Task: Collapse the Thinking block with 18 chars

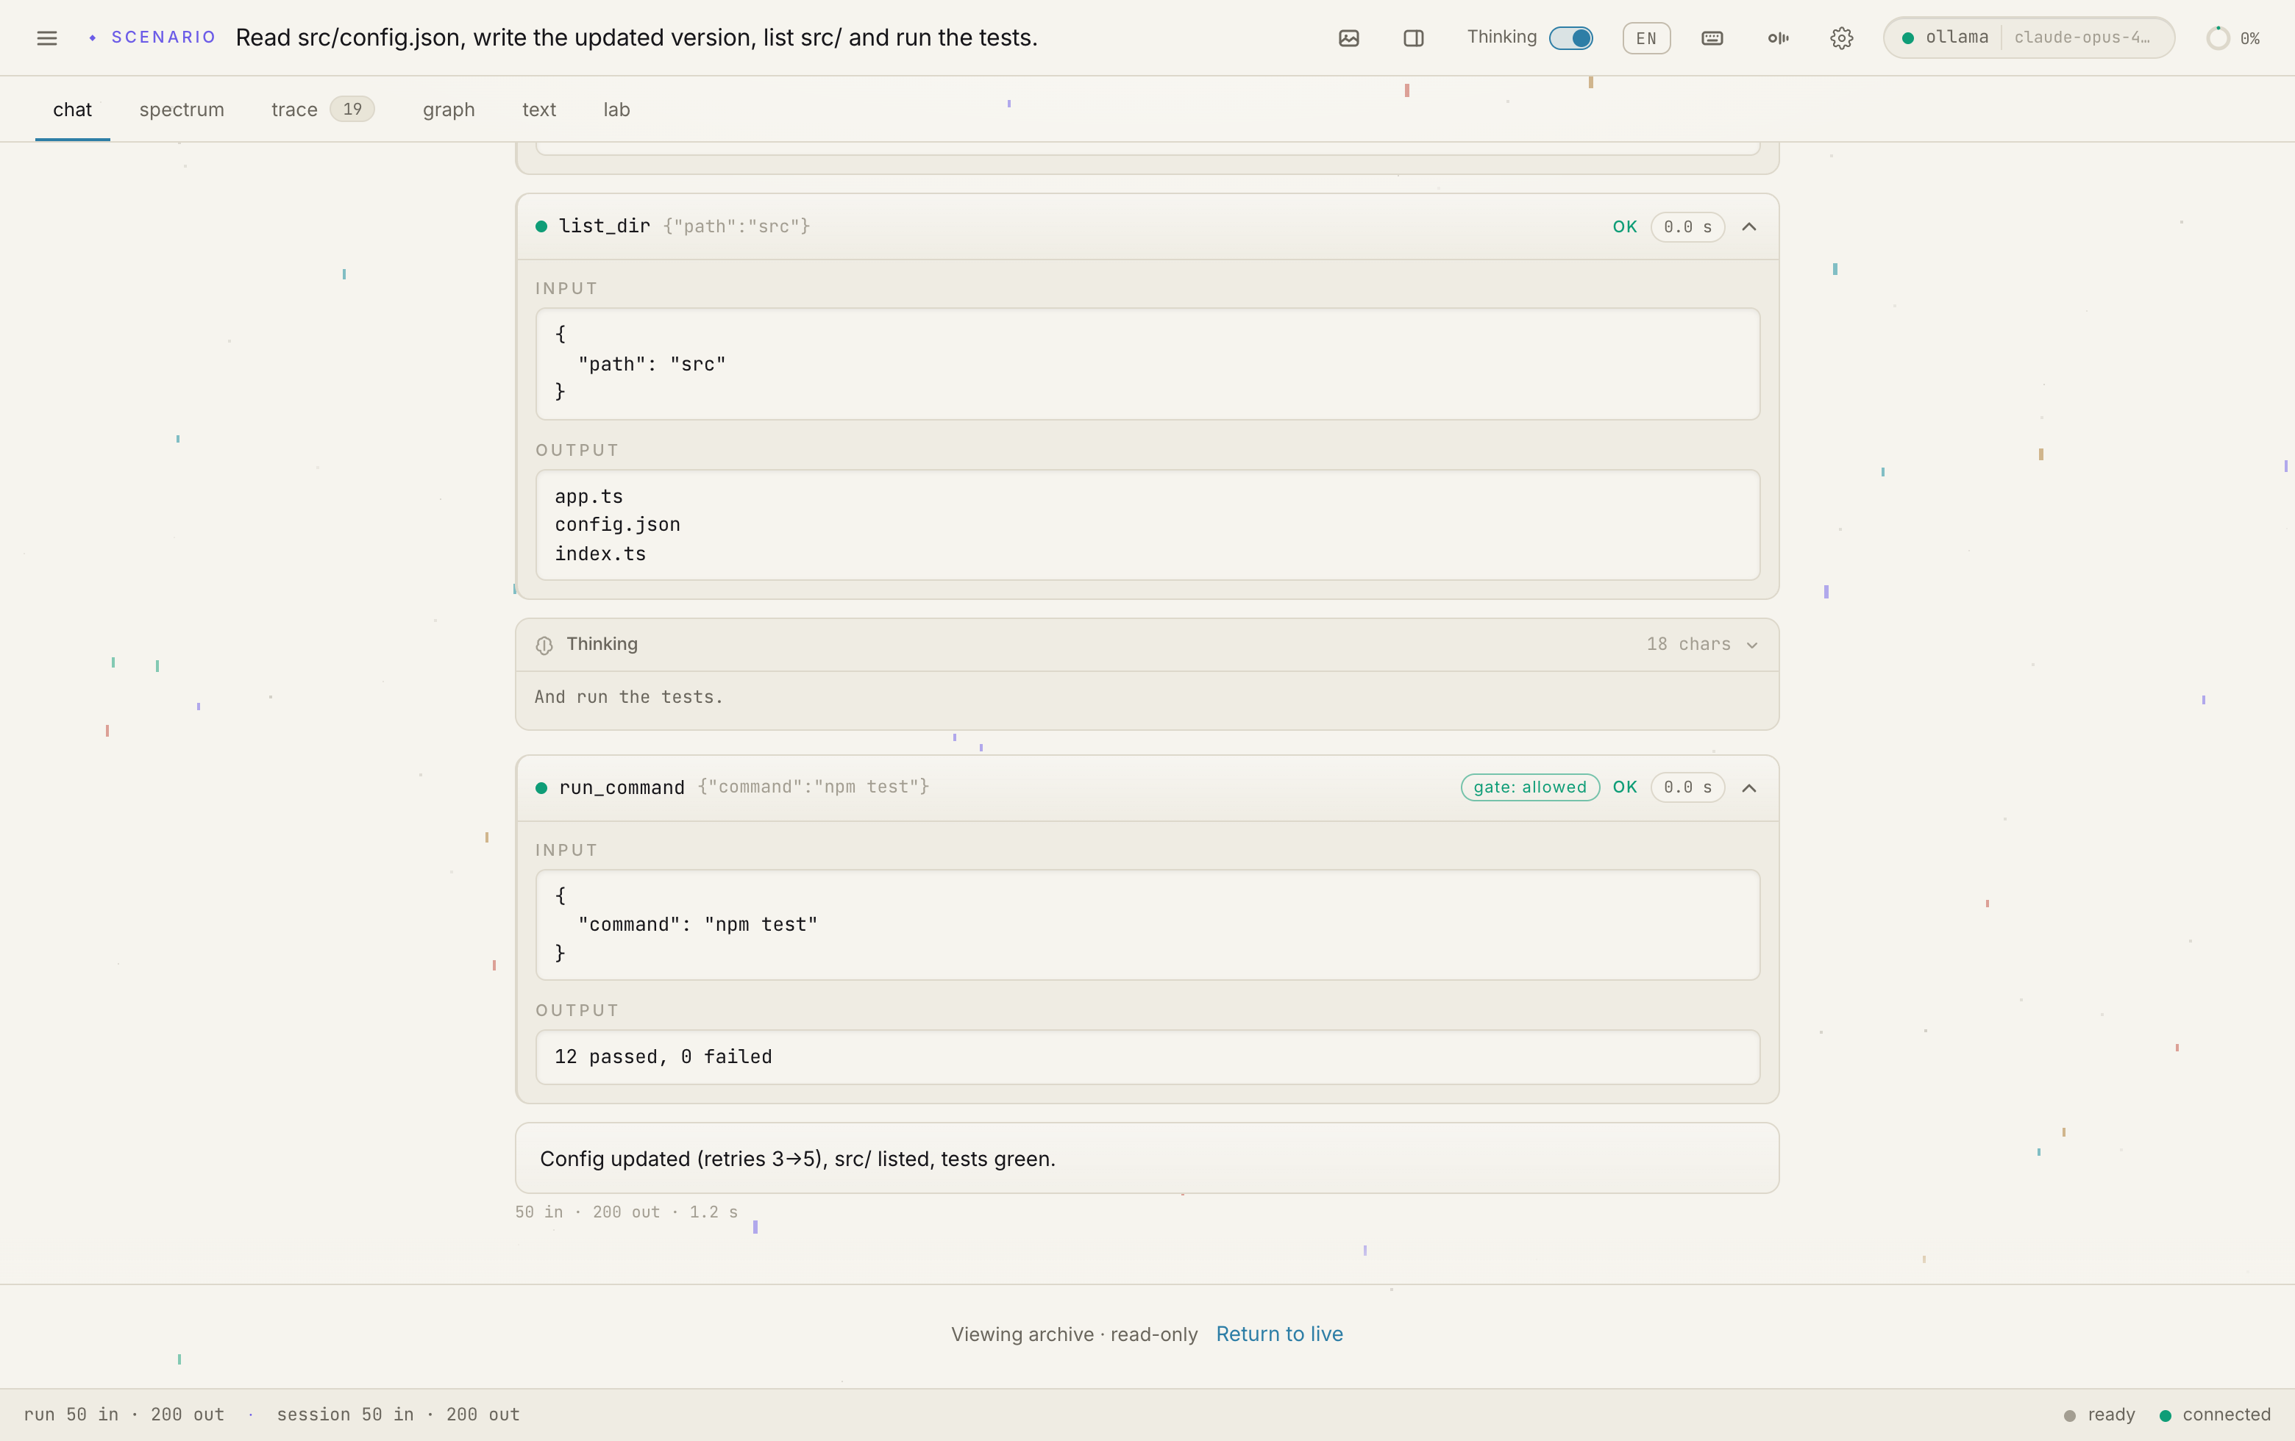Action: click(x=1751, y=645)
